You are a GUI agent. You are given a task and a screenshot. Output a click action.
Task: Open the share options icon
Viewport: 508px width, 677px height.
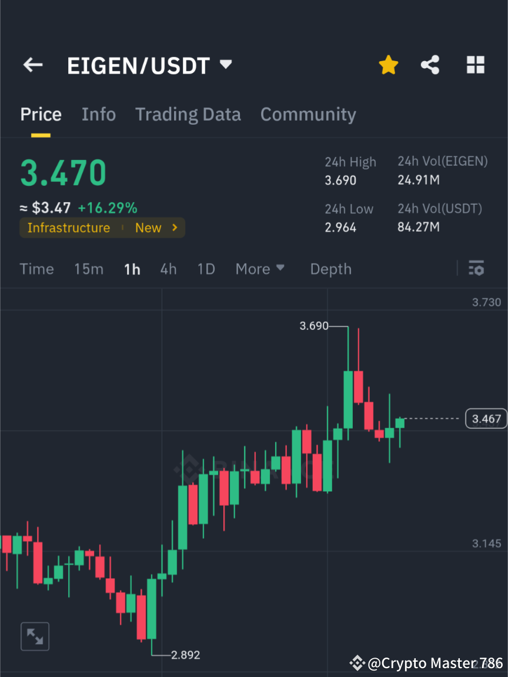click(x=430, y=65)
